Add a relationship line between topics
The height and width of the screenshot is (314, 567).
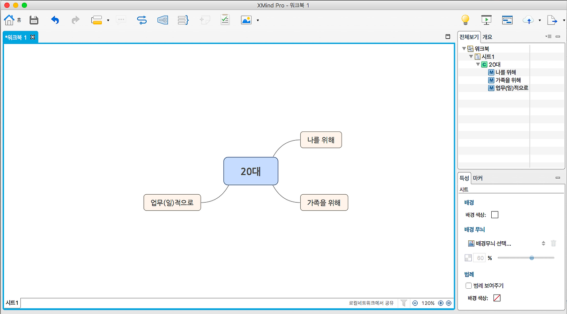click(142, 20)
